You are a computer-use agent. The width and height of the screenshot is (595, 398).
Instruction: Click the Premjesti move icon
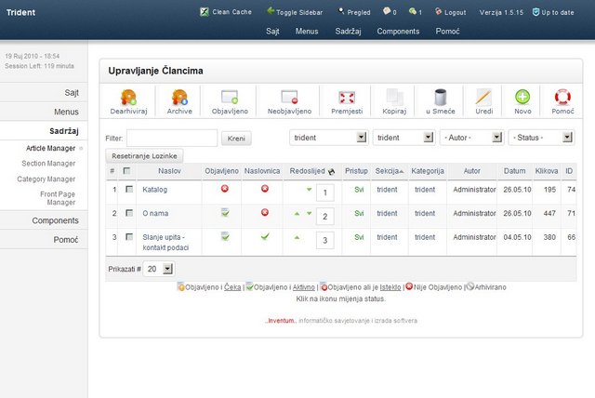[347, 97]
